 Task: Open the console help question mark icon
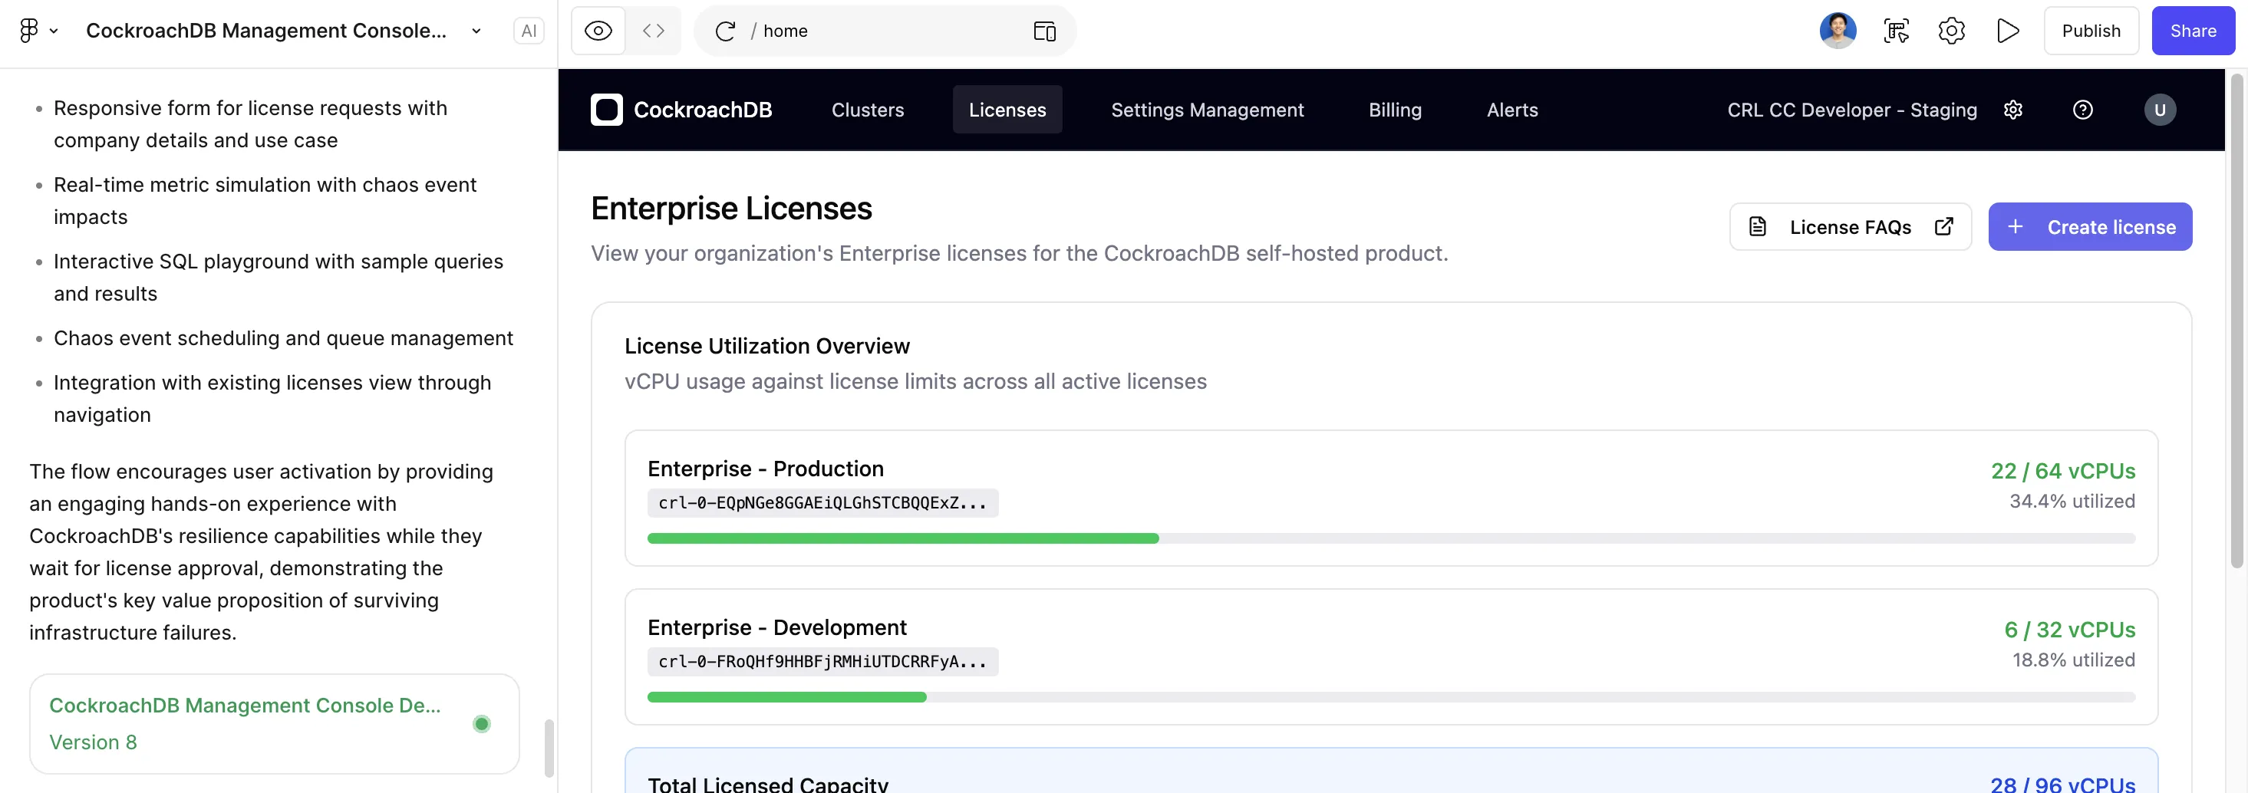click(x=2082, y=110)
